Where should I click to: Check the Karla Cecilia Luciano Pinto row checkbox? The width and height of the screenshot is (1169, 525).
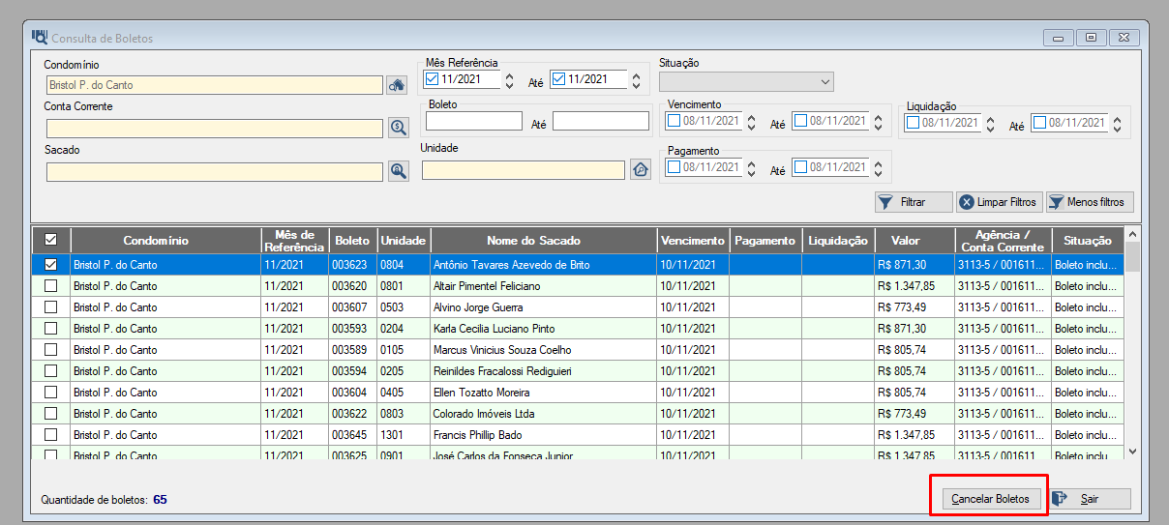51,328
